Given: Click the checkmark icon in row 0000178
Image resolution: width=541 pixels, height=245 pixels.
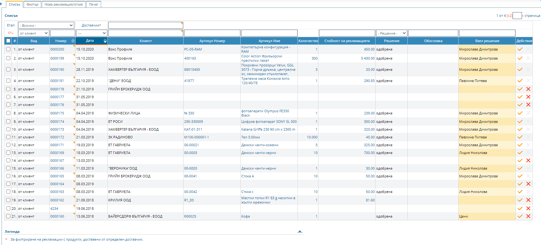Looking at the screenshot, I should click(x=520, y=89).
